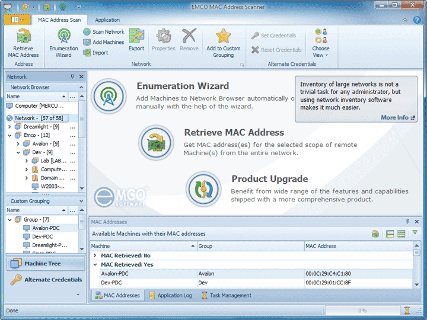This screenshot has width=427, height=320.
Task: Open navigation pane options small arrow
Action: 78,295
